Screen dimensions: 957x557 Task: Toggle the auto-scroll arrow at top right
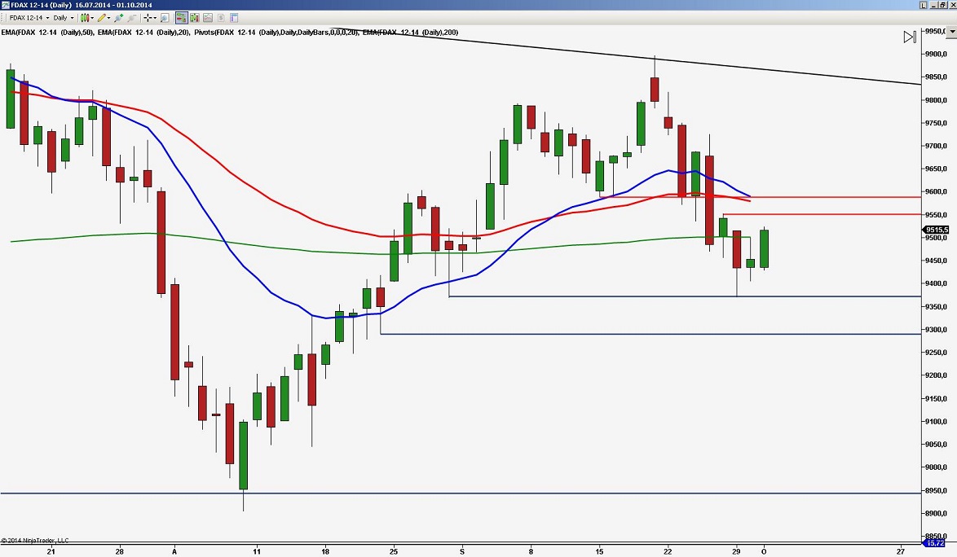tap(910, 36)
